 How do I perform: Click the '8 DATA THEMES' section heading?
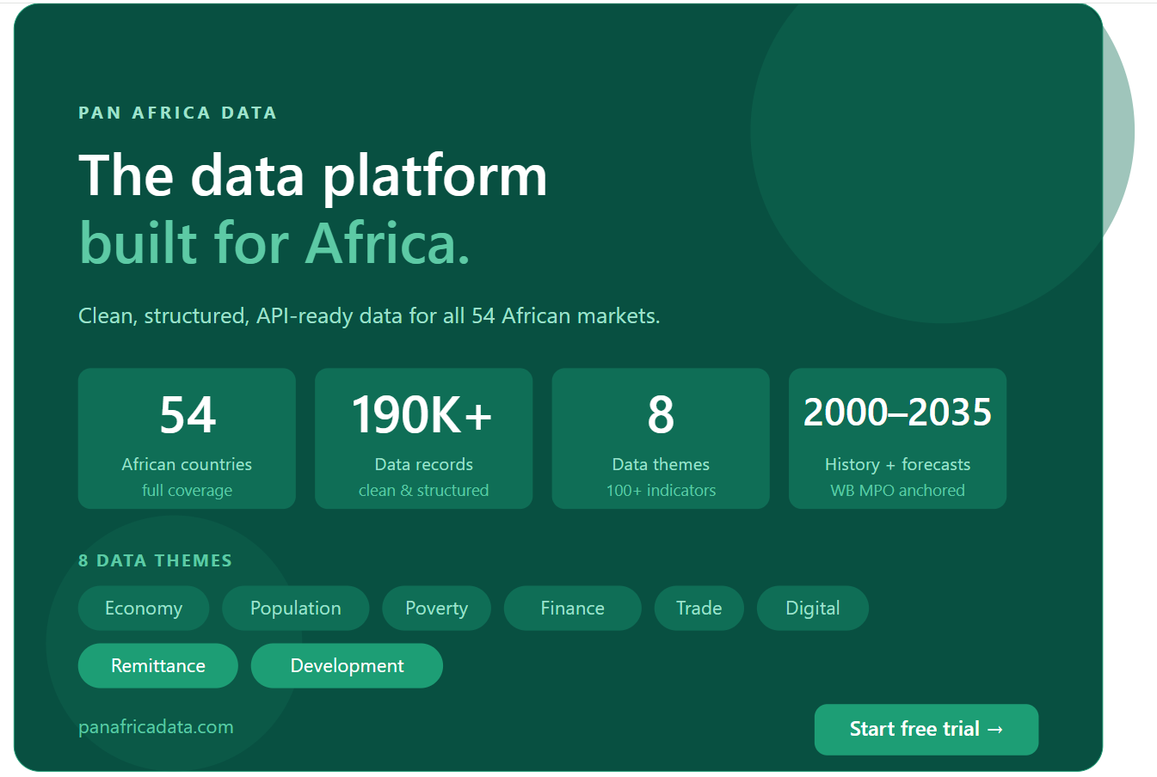[155, 560]
